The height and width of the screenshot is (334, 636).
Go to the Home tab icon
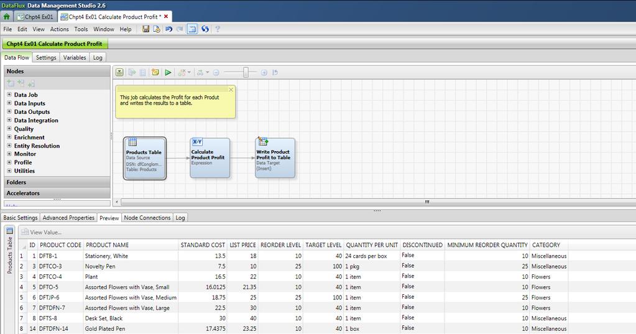click(x=6, y=17)
